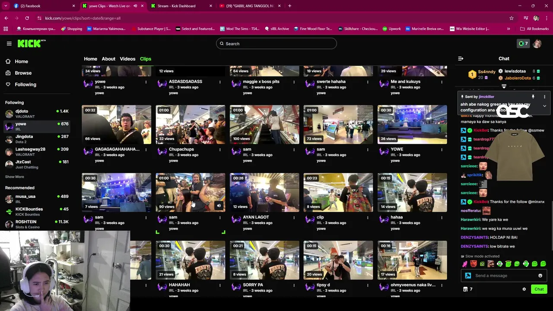Show hidden bookmarks with double chevron
553x311 pixels.
tap(509, 29)
